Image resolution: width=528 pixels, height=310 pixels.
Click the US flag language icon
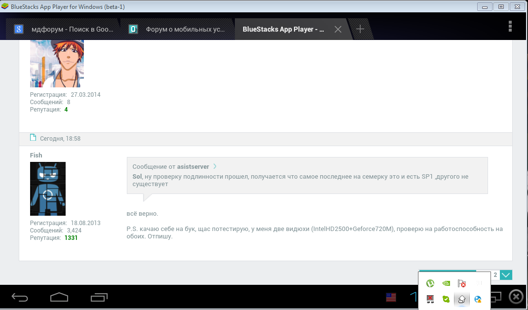(x=391, y=297)
